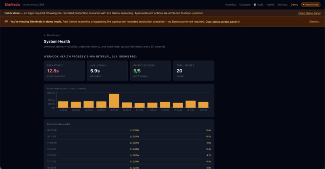Click the chart bar labeled 17:11:25
The height and width of the screenshot is (169, 325).
click(x=140, y=105)
